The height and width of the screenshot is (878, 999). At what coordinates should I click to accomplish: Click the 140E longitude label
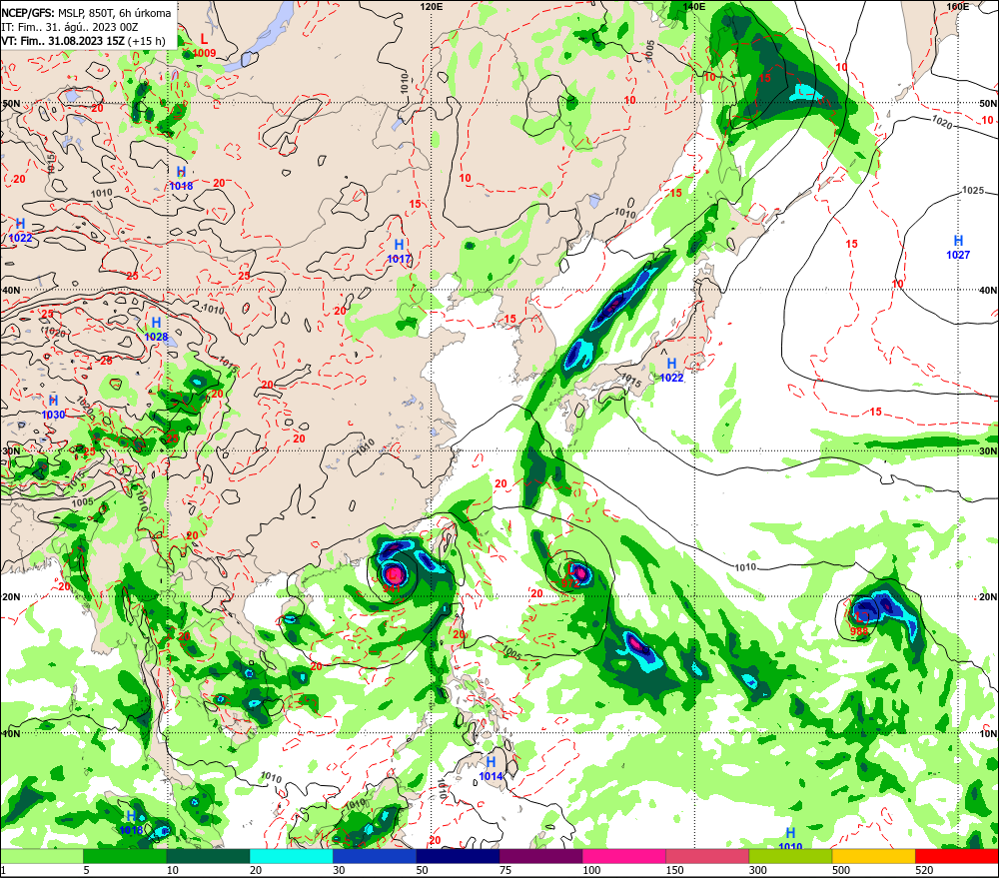[694, 6]
